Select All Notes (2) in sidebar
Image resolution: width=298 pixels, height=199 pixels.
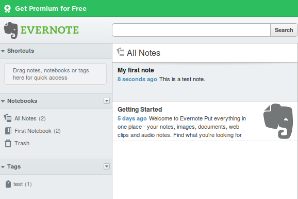point(30,118)
